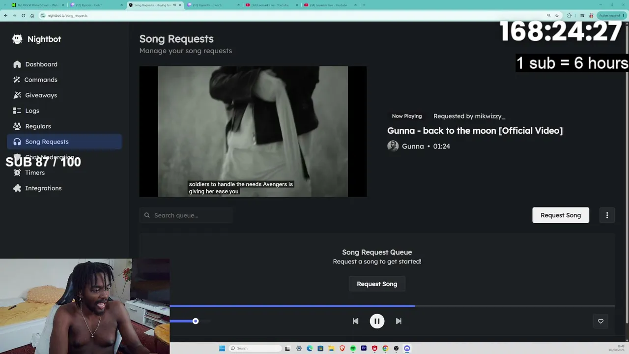
Task: Click the Song Requests headphones icon
Action: click(x=17, y=142)
